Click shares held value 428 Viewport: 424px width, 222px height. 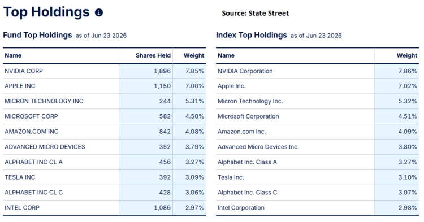[x=165, y=192]
